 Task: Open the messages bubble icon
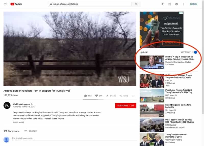[176, 4]
